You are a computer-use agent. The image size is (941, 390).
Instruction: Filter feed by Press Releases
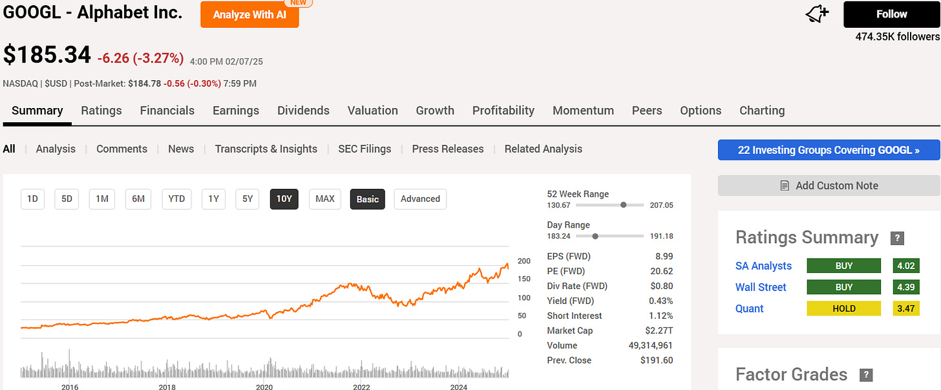448,149
